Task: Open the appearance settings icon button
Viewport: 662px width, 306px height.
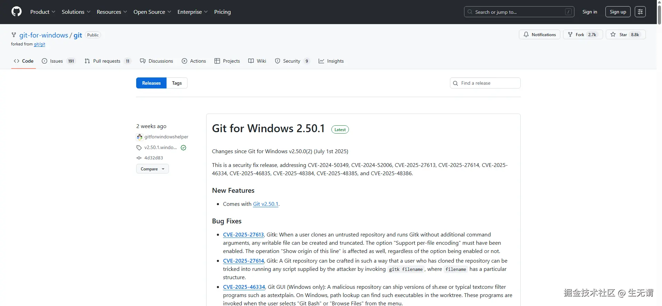Action: click(x=640, y=12)
